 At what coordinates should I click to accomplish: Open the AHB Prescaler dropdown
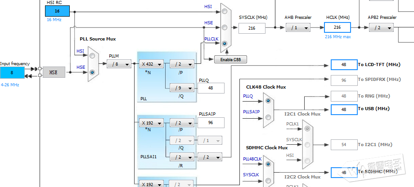297,27
